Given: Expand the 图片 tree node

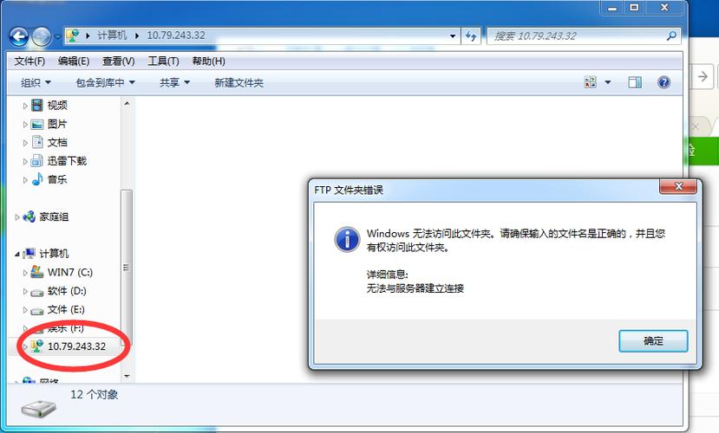Looking at the screenshot, I should click(x=25, y=125).
